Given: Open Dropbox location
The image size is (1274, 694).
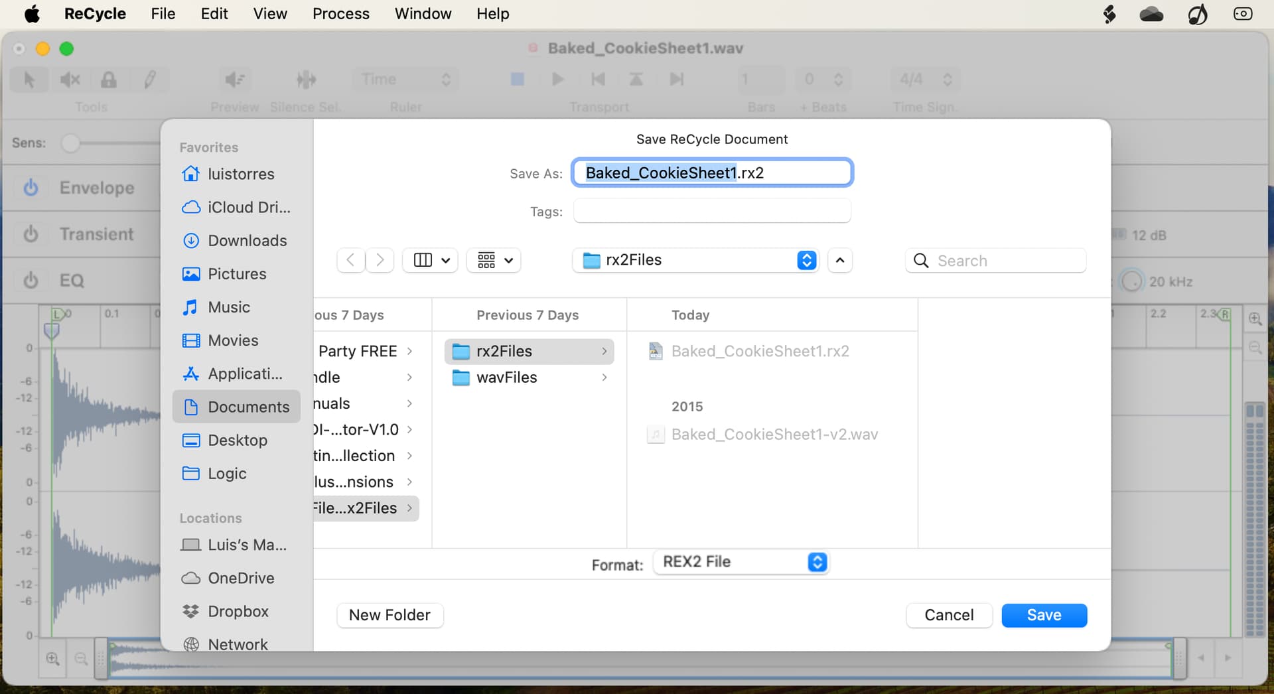Looking at the screenshot, I should 236,611.
